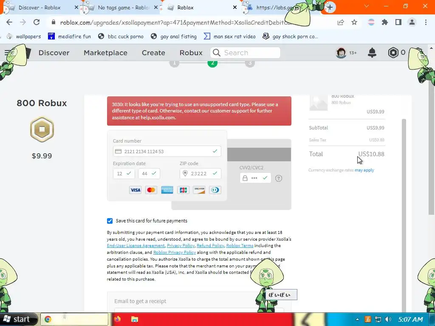The width and height of the screenshot is (435, 326).
Task: Click the share page icon in address bar
Action: 341,22
